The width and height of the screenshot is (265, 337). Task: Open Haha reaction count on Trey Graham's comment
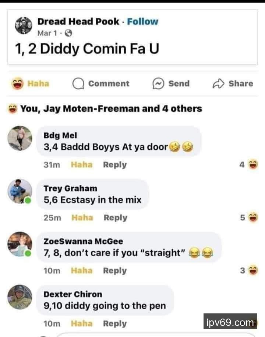tap(249, 218)
